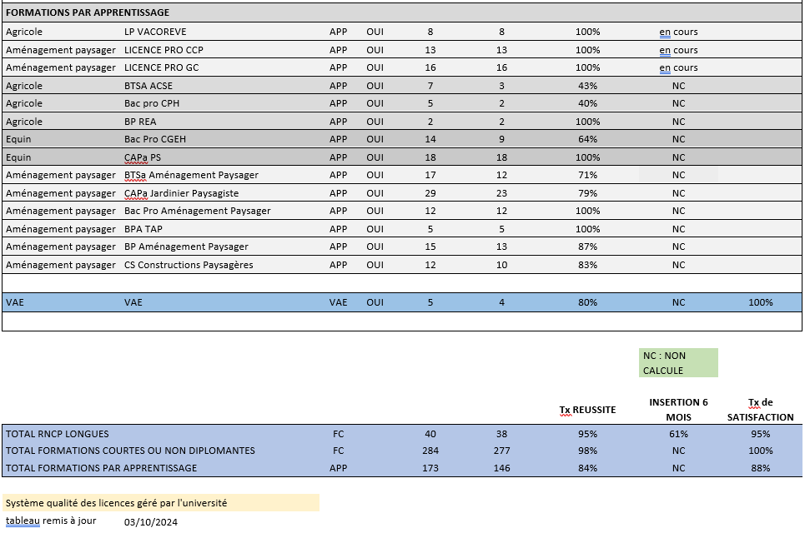Click the 'CAPa PS' formation cell

pyautogui.click(x=143, y=157)
